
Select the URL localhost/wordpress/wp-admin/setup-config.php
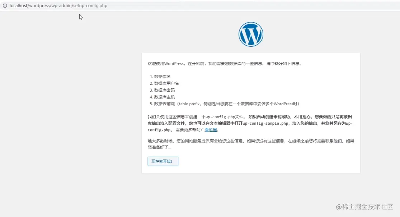58,6
